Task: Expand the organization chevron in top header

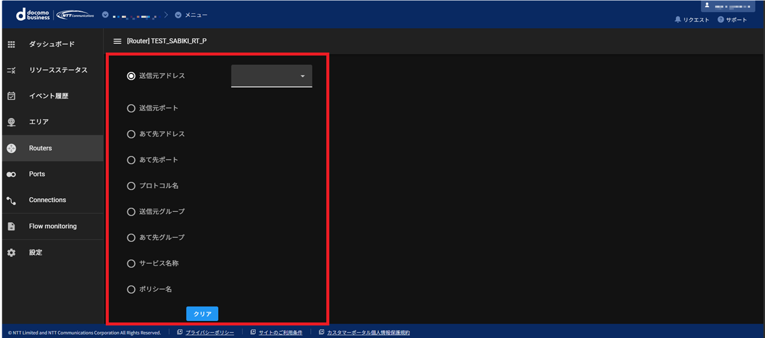Action: [x=105, y=14]
